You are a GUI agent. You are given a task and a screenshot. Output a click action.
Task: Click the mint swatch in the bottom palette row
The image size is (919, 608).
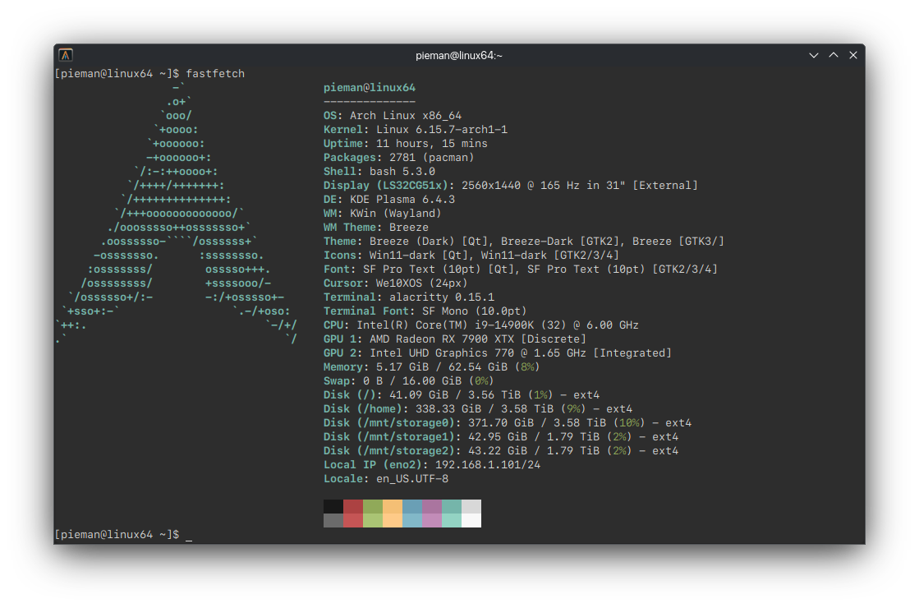pyautogui.click(x=452, y=521)
